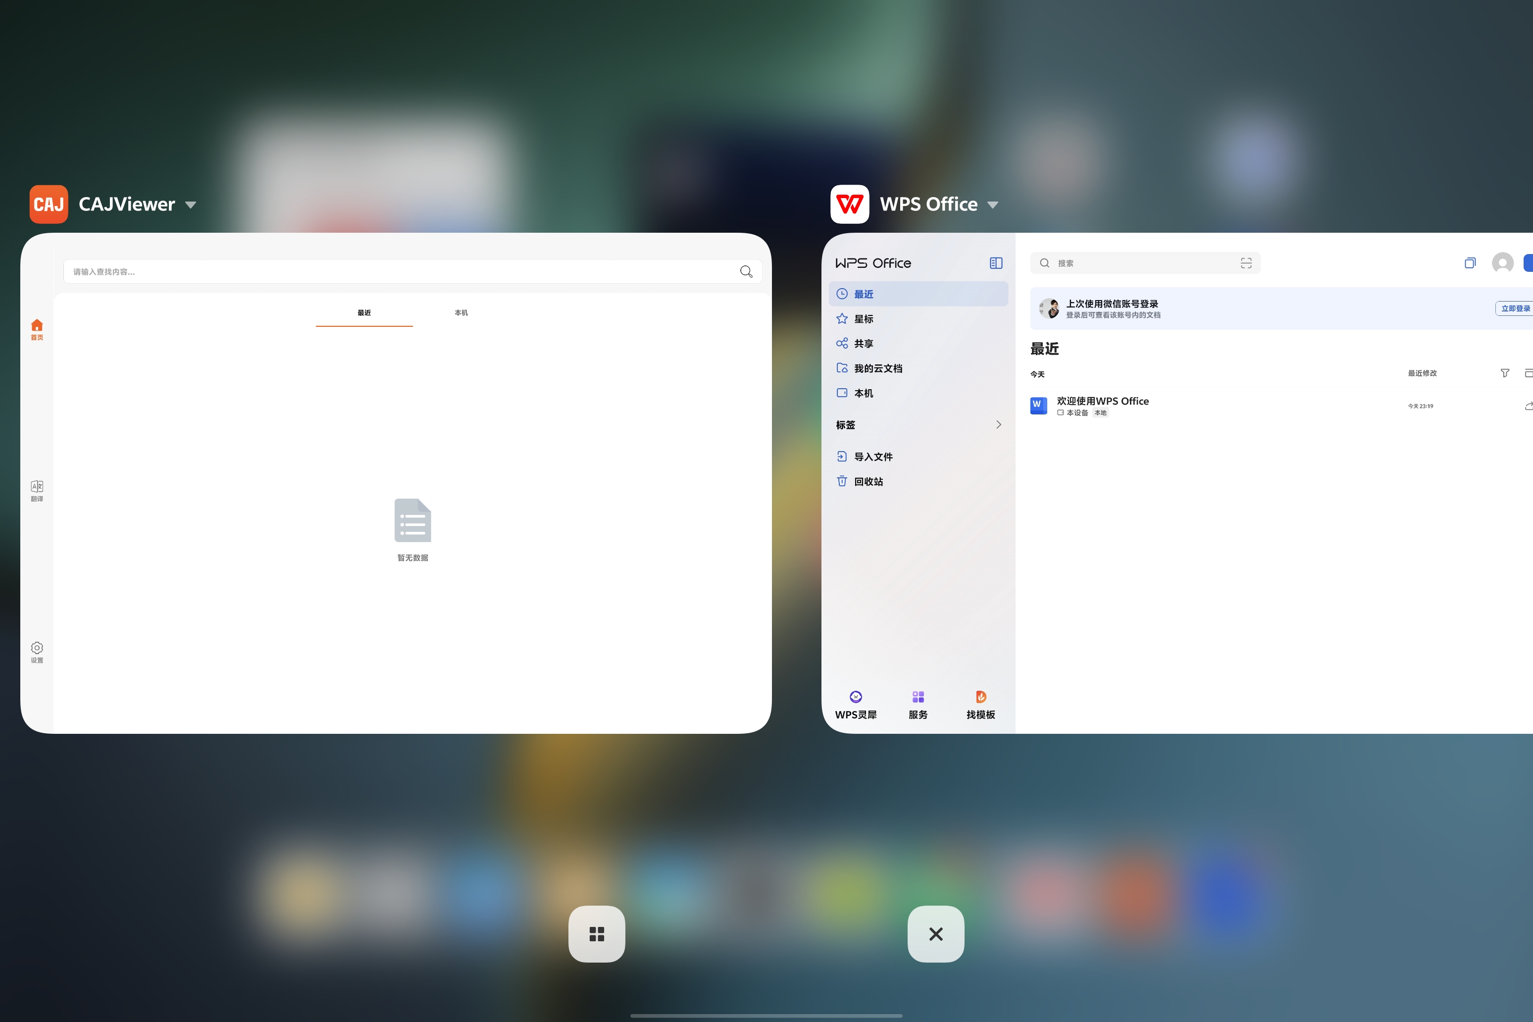Open the four-squares grid button at bottom
The image size is (1533, 1022).
(x=597, y=934)
